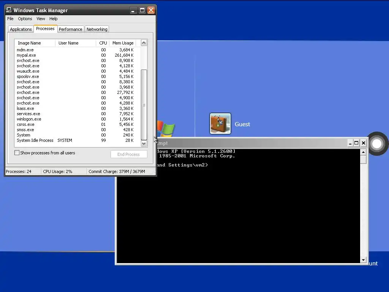Click the End Process button
The height and width of the screenshot is (292, 389).
click(x=129, y=154)
